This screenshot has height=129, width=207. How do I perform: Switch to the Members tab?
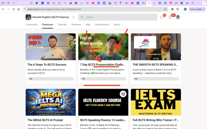click(76, 24)
